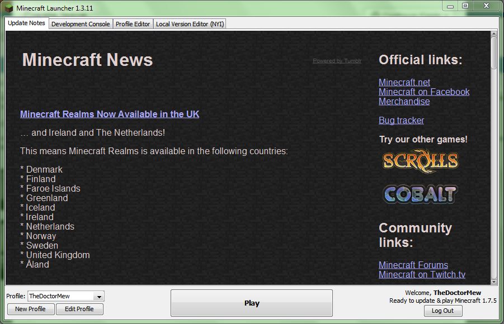
Task: Open the Local Version Editor (NYI) tab
Action: pos(190,24)
